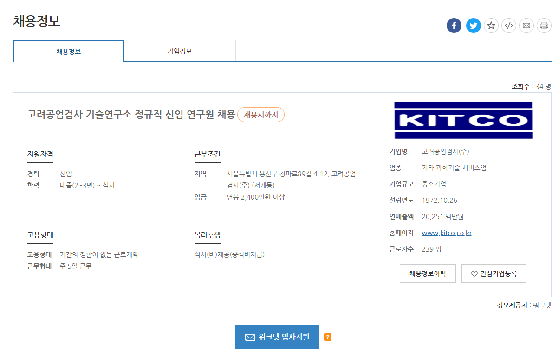The height and width of the screenshot is (357, 559).
Task: Apply through the 워크넷 입사지원 button
Action: tap(277, 337)
